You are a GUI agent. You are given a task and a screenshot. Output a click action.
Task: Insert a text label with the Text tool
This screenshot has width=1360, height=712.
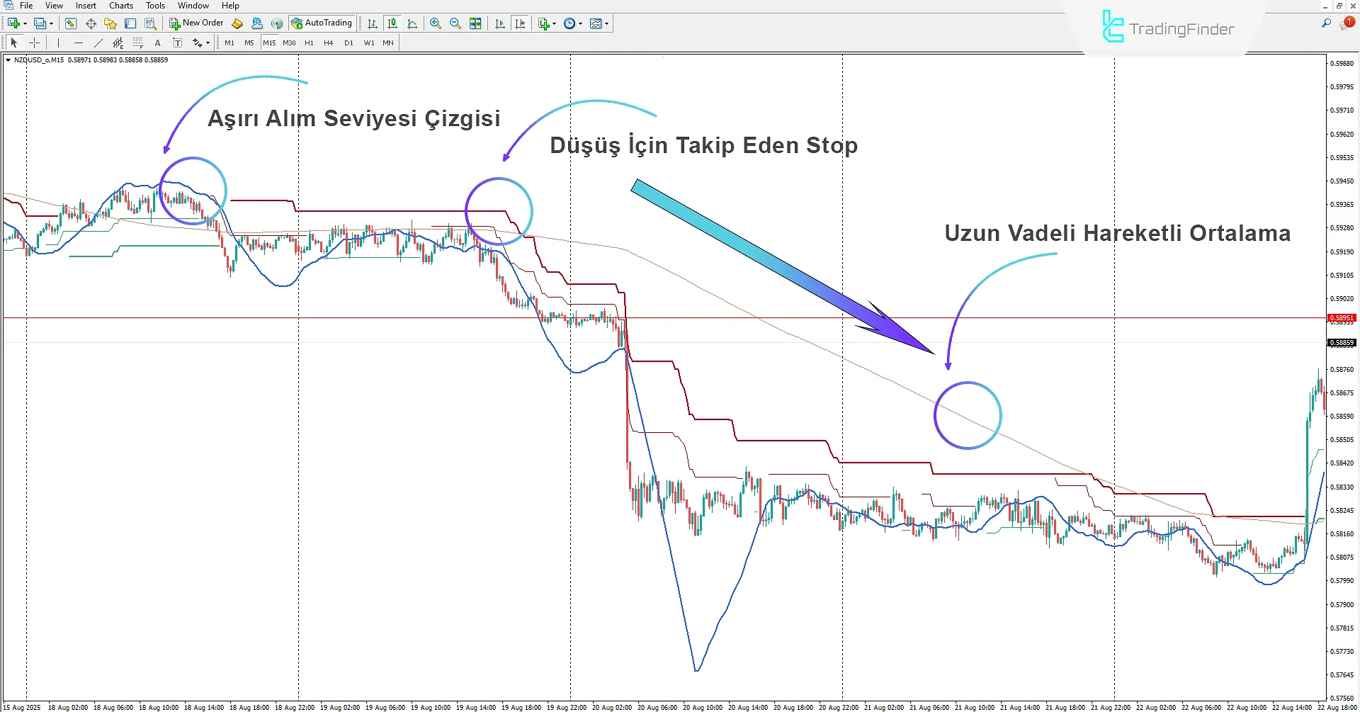pyautogui.click(x=157, y=43)
